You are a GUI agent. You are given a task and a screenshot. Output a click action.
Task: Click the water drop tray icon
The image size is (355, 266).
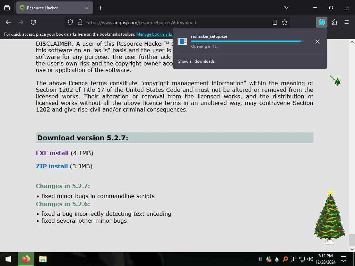coord(277,259)
